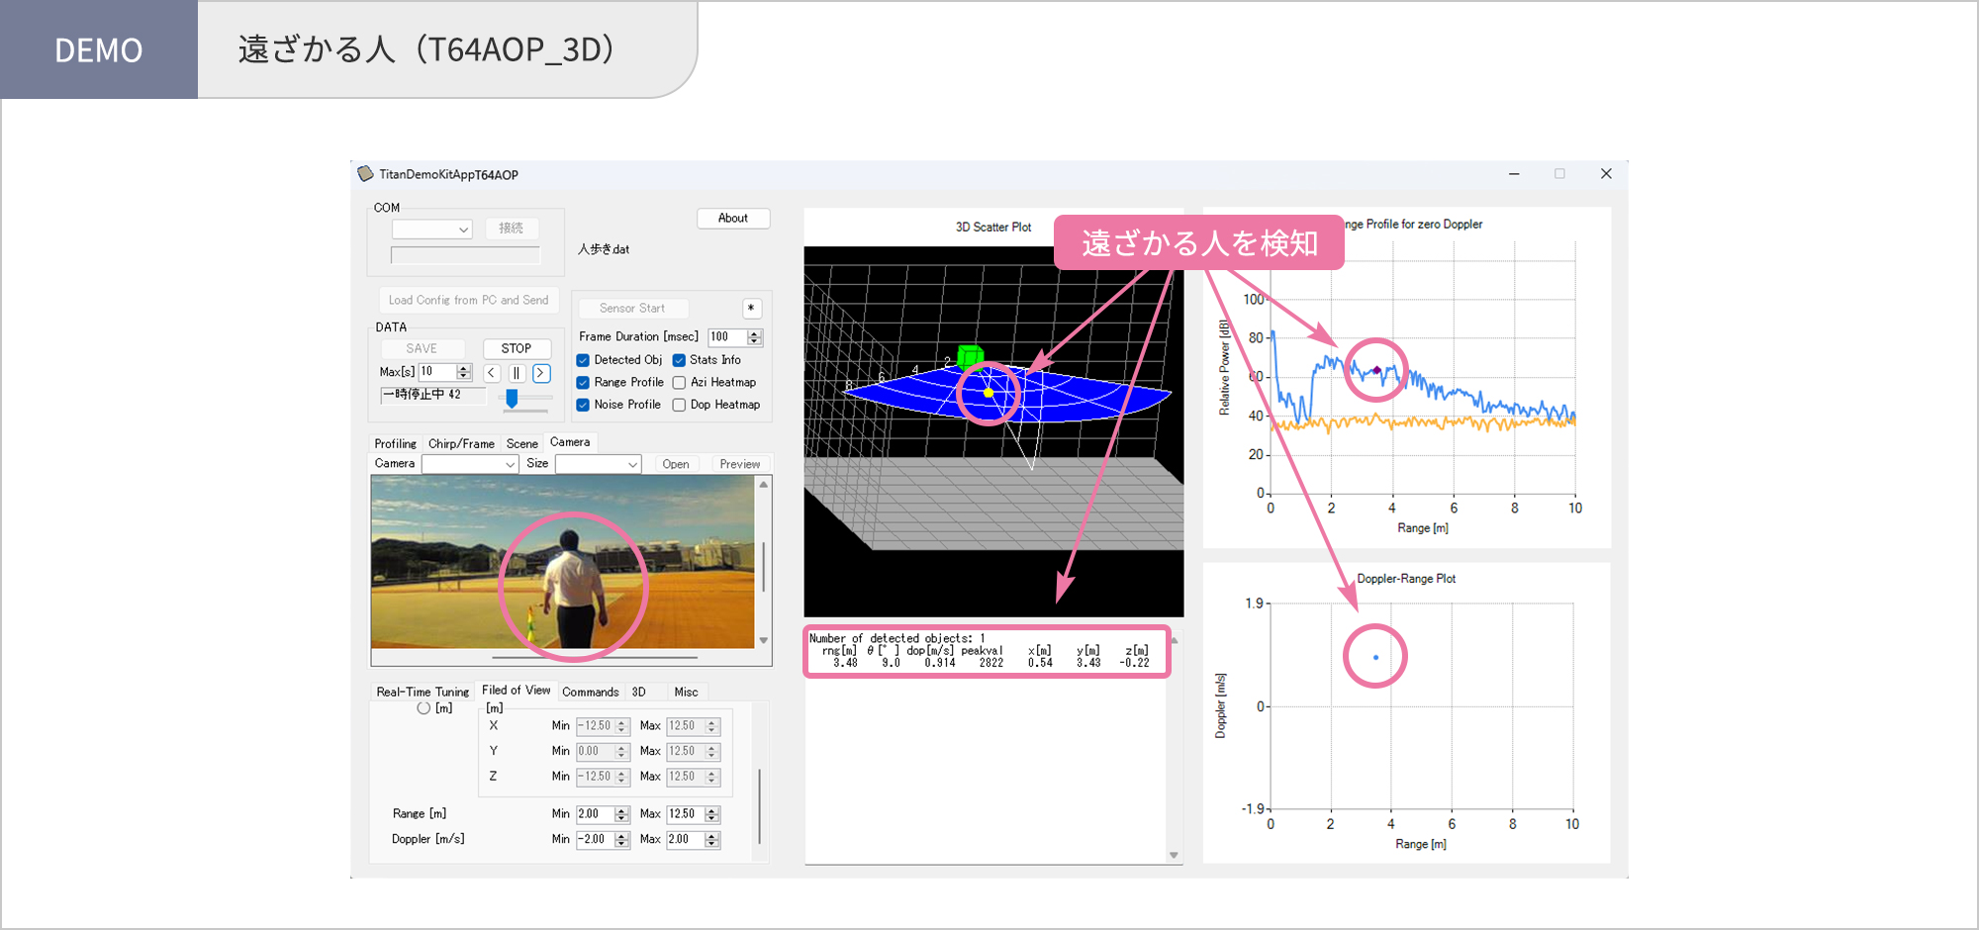Switch to the Scene tab
Viewport: 1979px width, 930px height.
click(521, 443)
